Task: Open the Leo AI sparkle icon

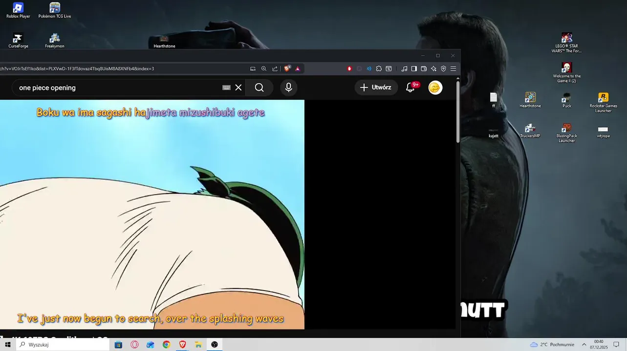Action: click(x=433, y=69)
